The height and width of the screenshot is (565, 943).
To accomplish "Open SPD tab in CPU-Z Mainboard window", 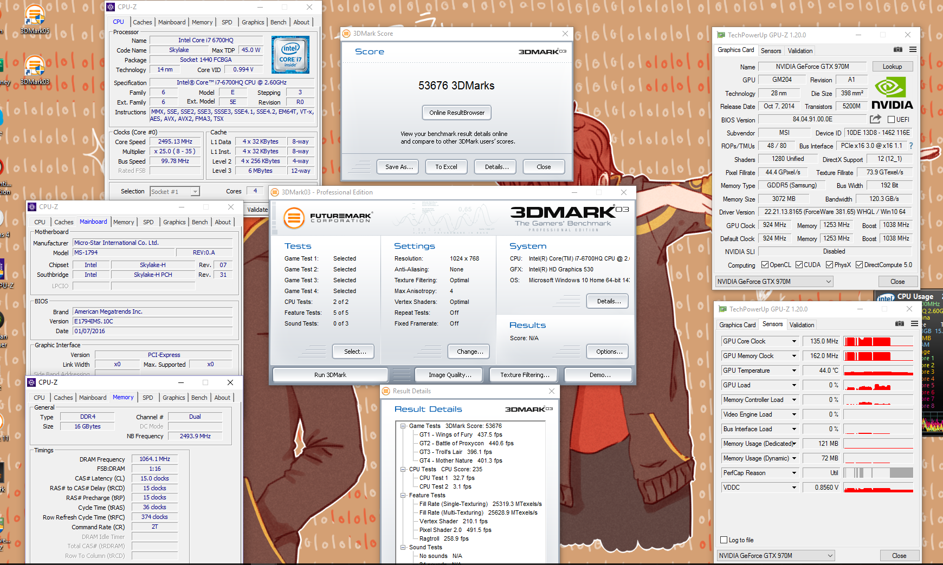I will coord(148,222).
